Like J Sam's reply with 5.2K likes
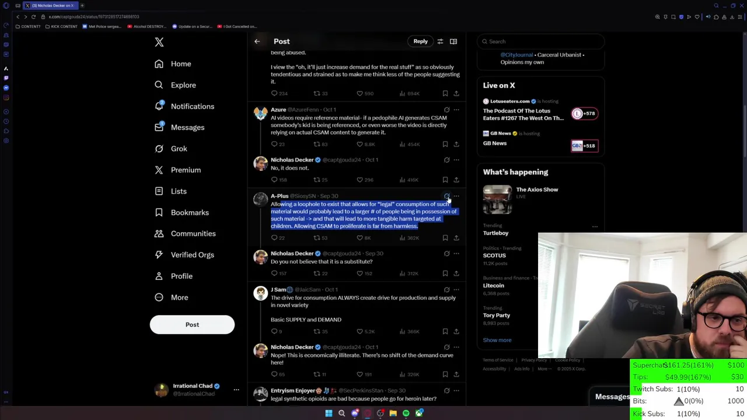 (365, 331)
